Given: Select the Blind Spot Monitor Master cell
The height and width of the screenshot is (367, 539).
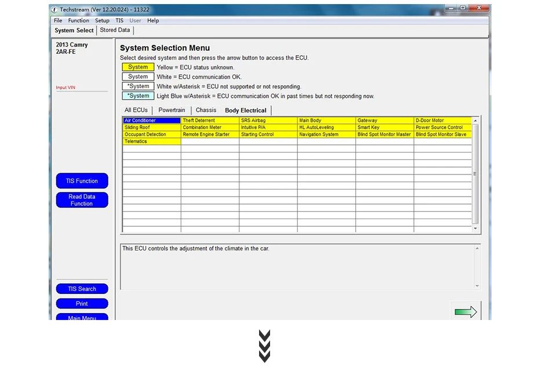Looking at the screenshot, I should point(385,135).
